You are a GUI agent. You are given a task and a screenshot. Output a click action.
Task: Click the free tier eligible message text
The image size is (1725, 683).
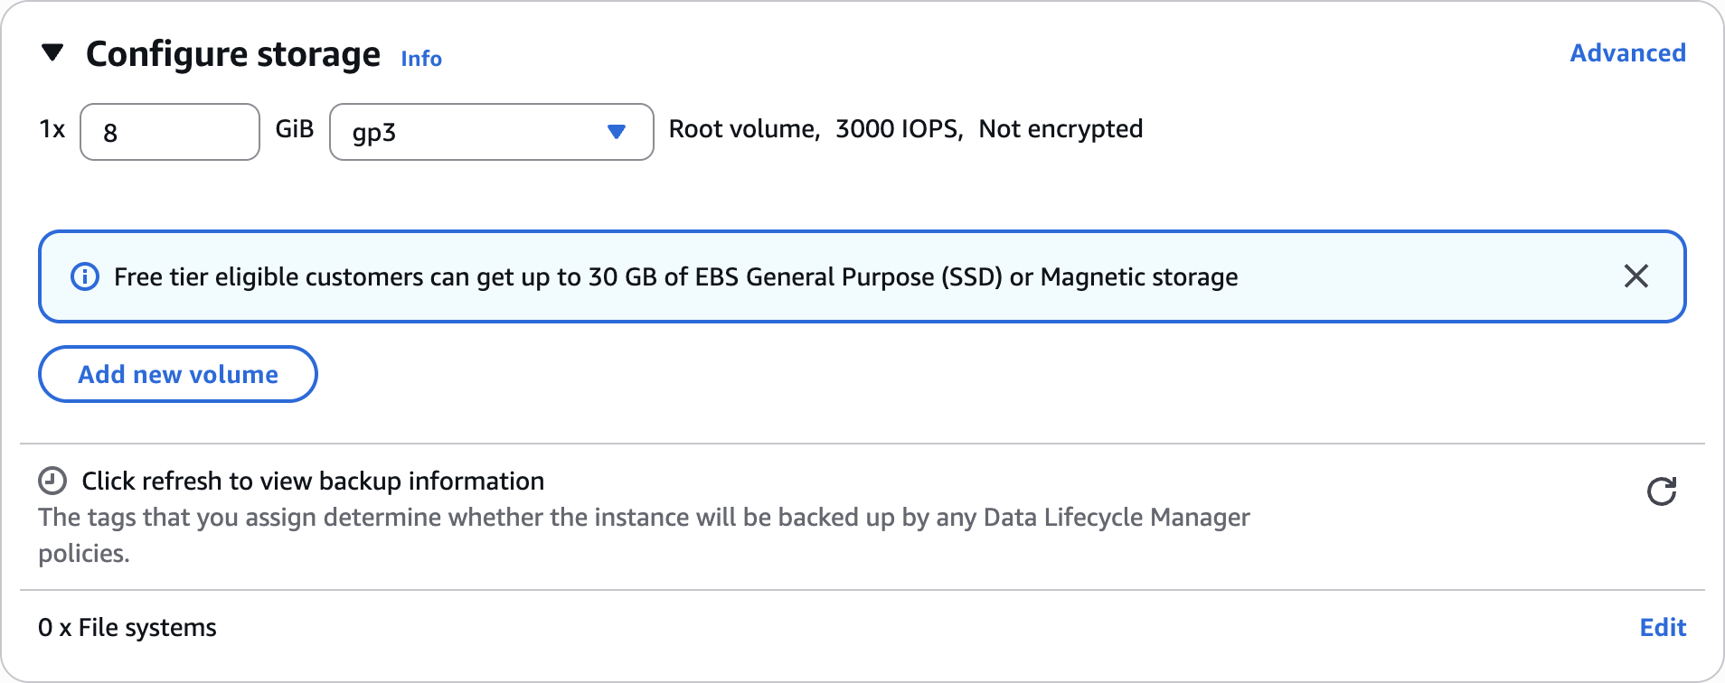pos(675,277)
